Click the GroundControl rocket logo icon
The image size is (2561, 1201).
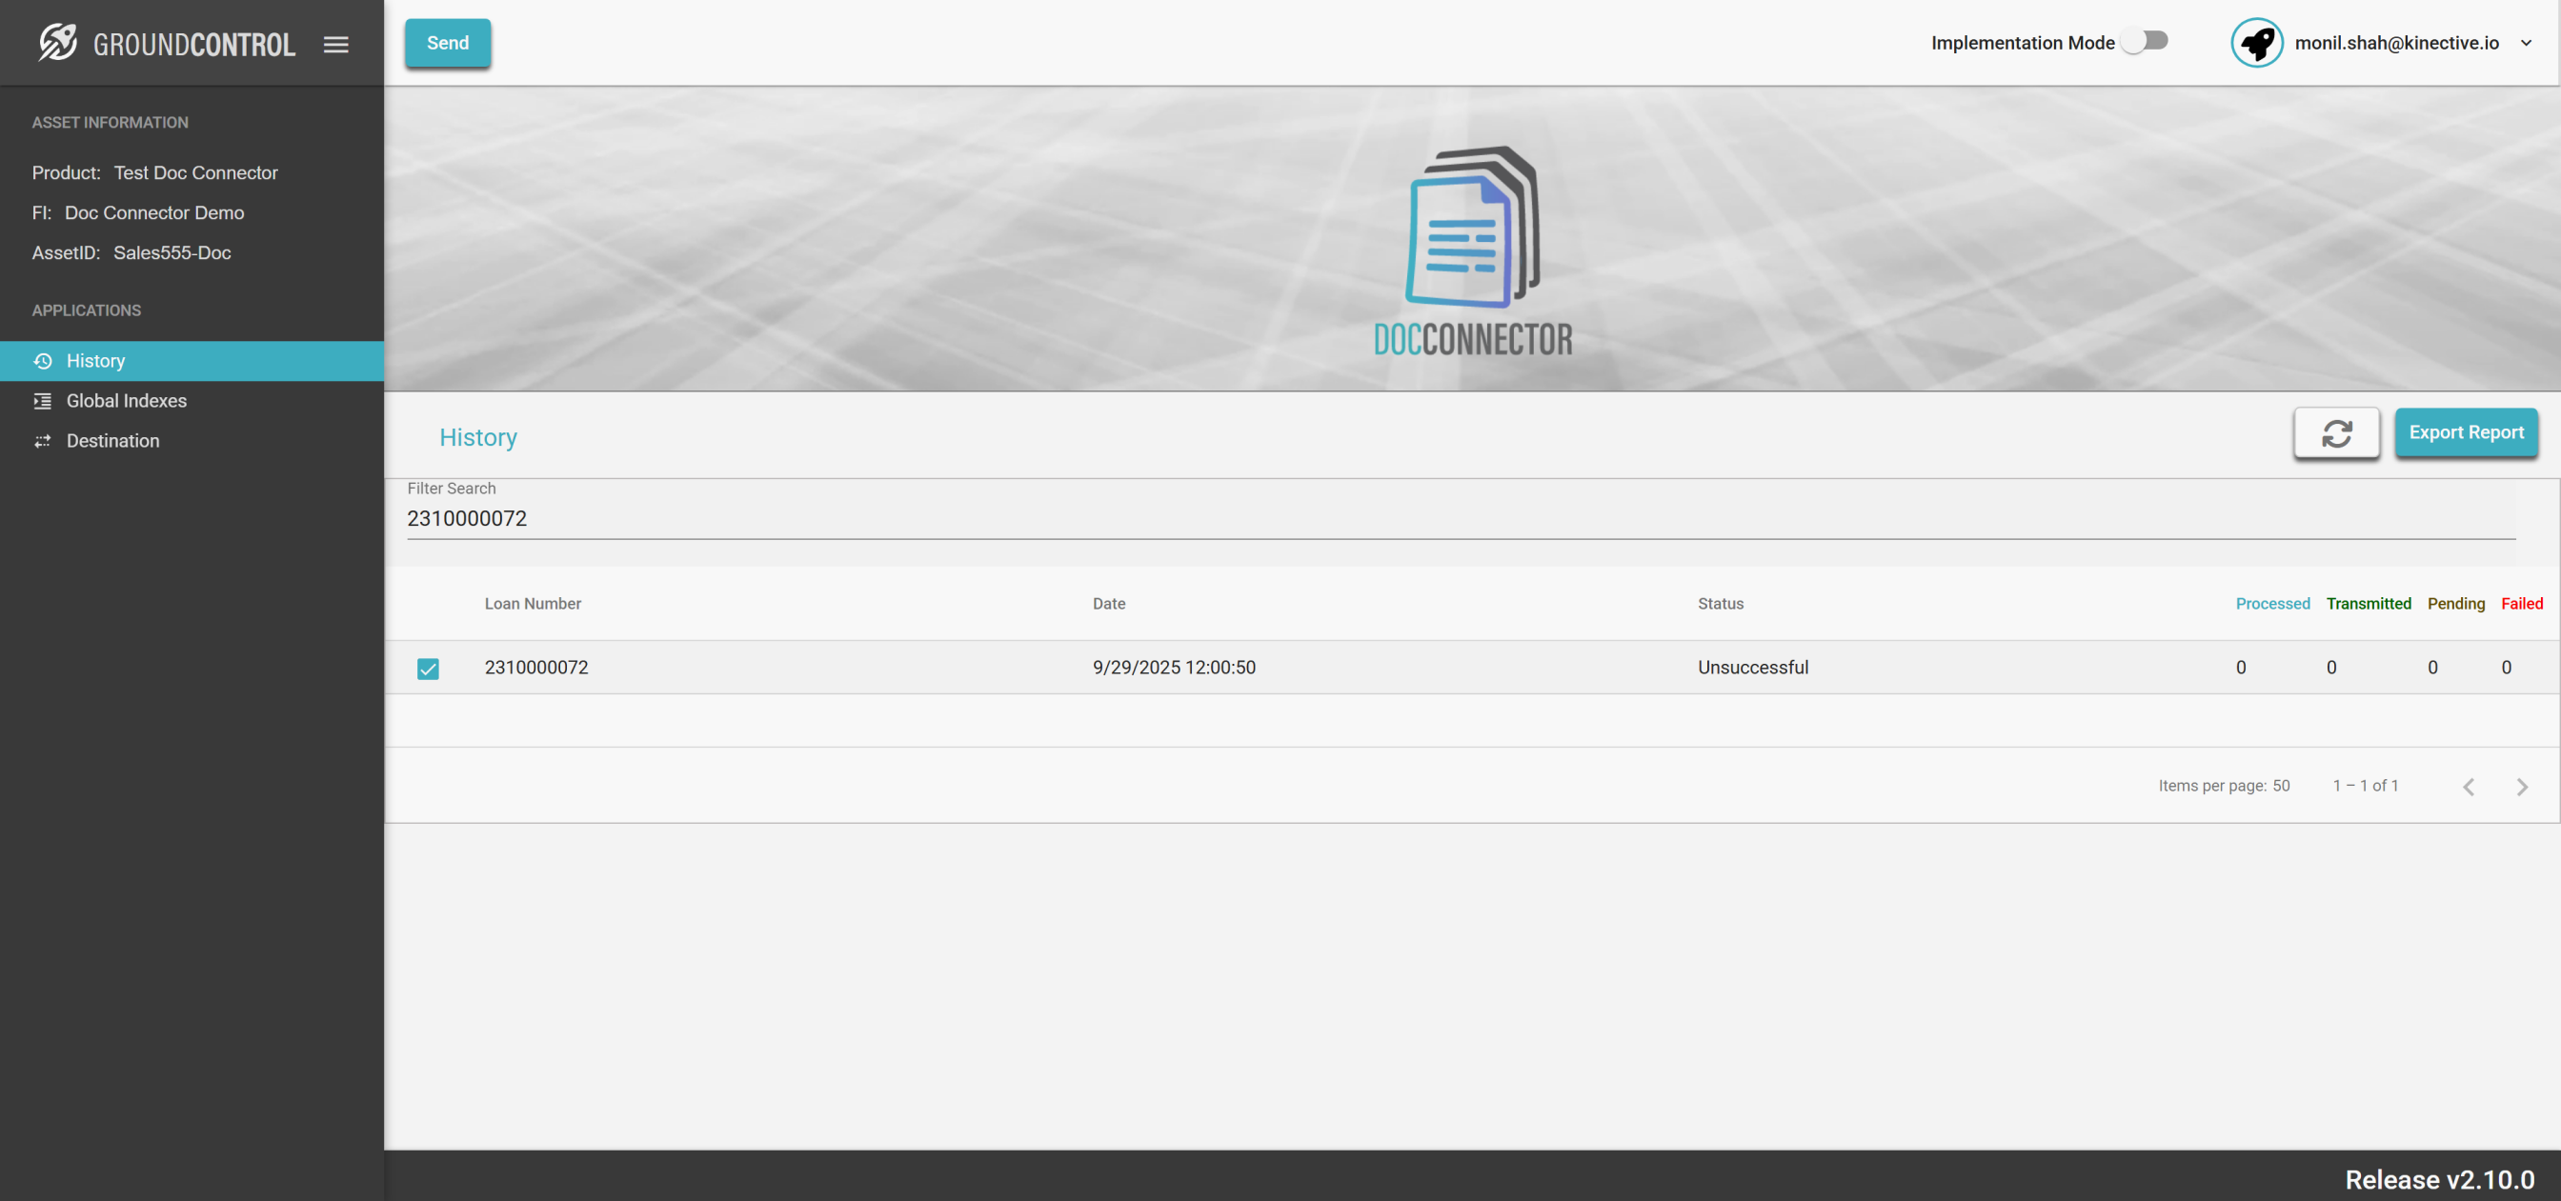click(x=58, y=43)
